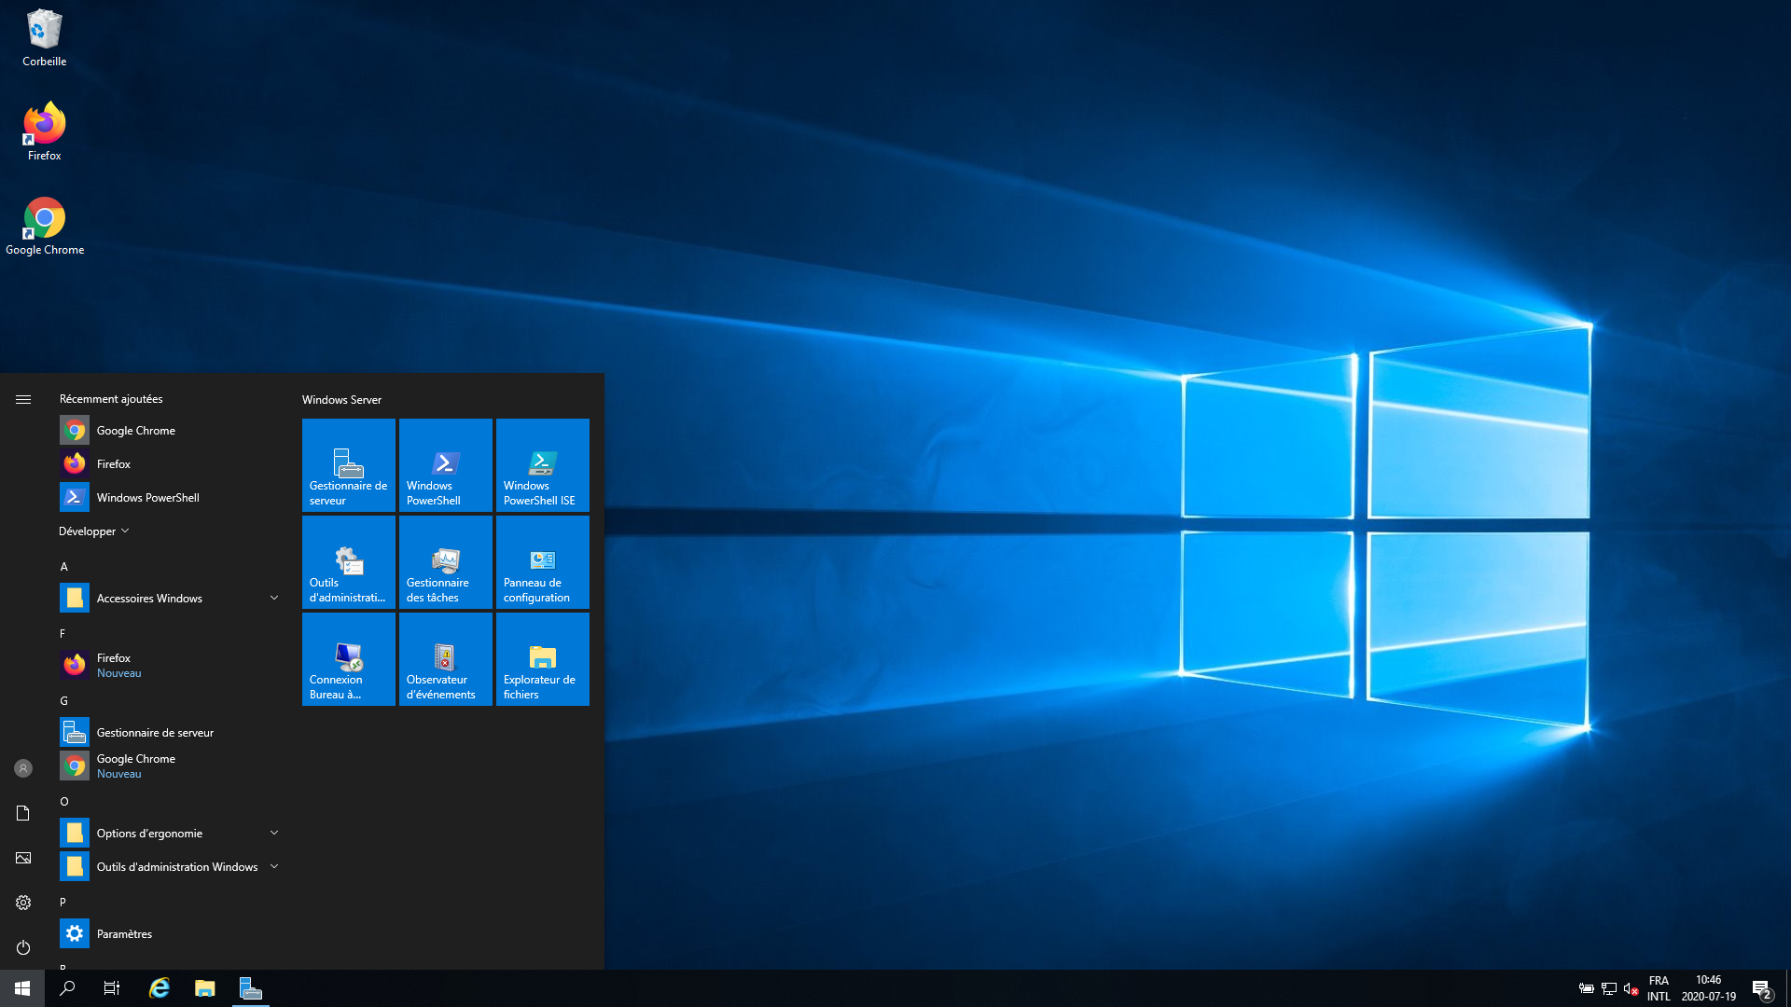Toggle the Start menu hamburger button
The width and height of the screenshot is (1791, 1007).
coord(23,399)
